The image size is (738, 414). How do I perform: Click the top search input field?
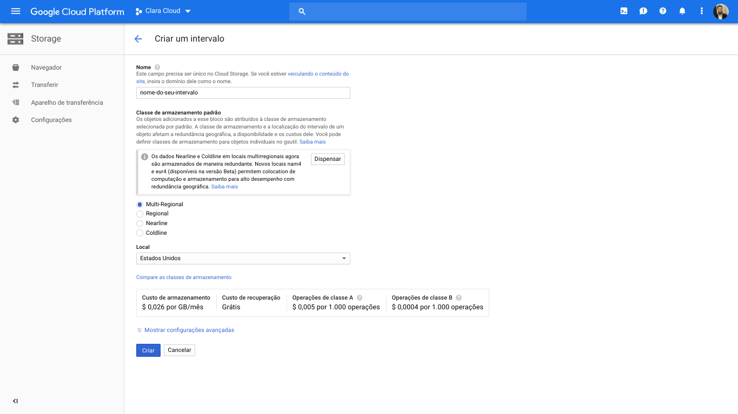408,11
